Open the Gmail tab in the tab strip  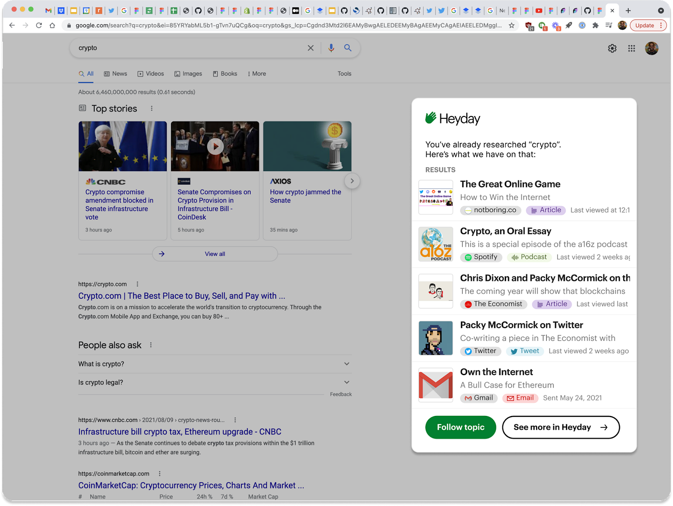pos(48,10)
